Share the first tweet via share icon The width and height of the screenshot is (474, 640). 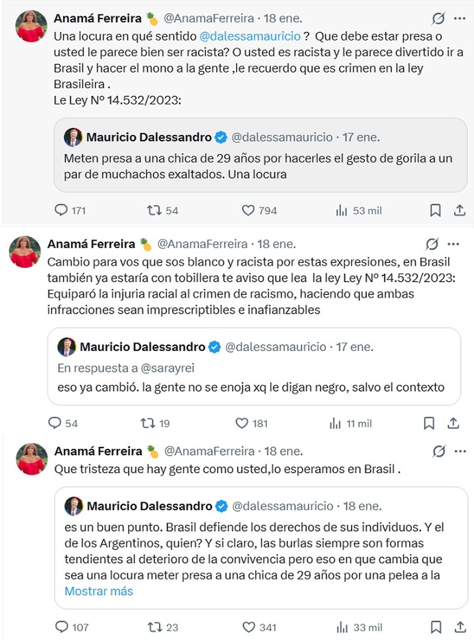point(459,210)
